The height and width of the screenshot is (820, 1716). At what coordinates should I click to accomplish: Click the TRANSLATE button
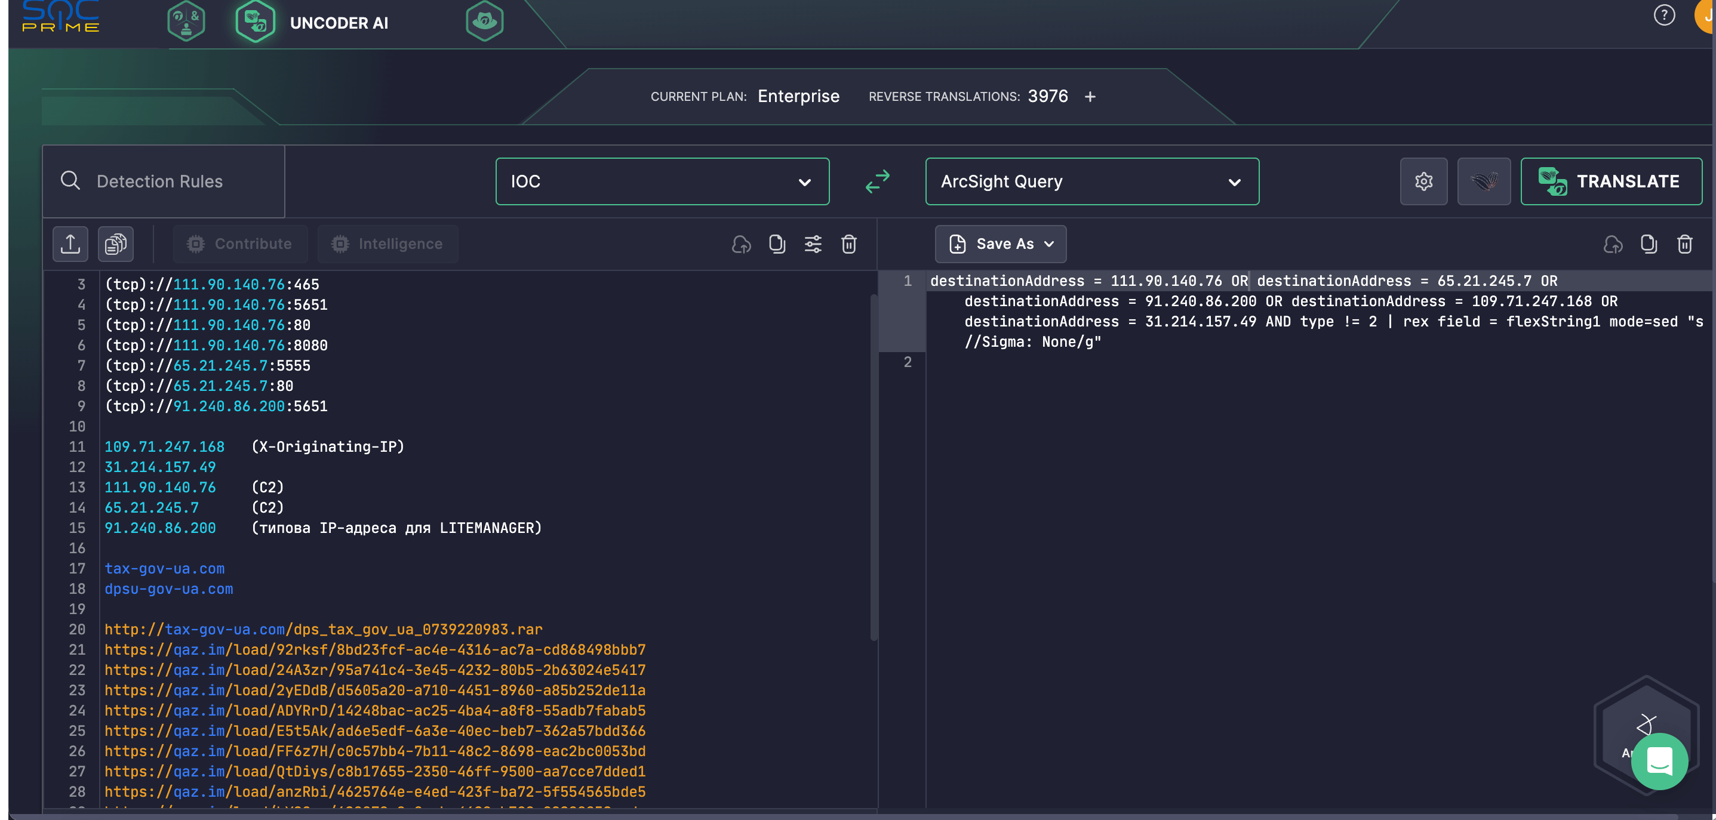coord(1611,181)
